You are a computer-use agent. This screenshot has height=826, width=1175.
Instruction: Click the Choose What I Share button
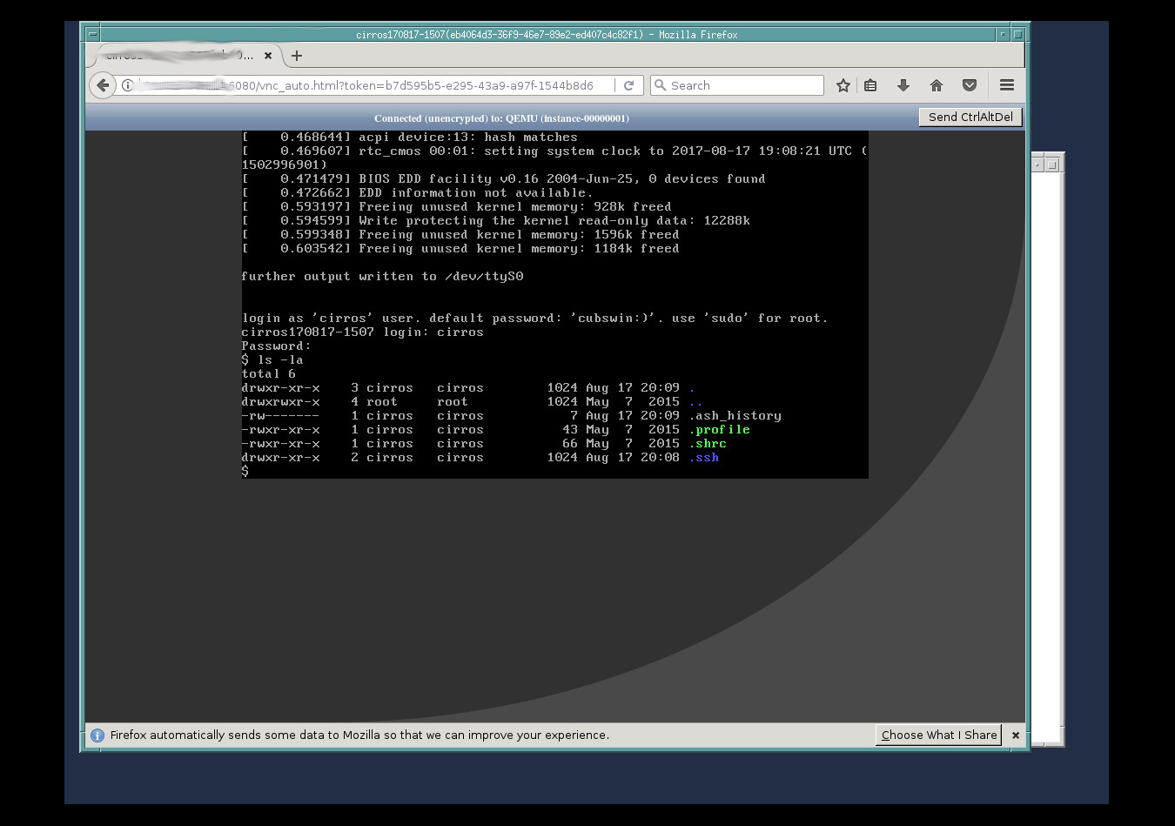pyautogui.click(x=937, y=735)
